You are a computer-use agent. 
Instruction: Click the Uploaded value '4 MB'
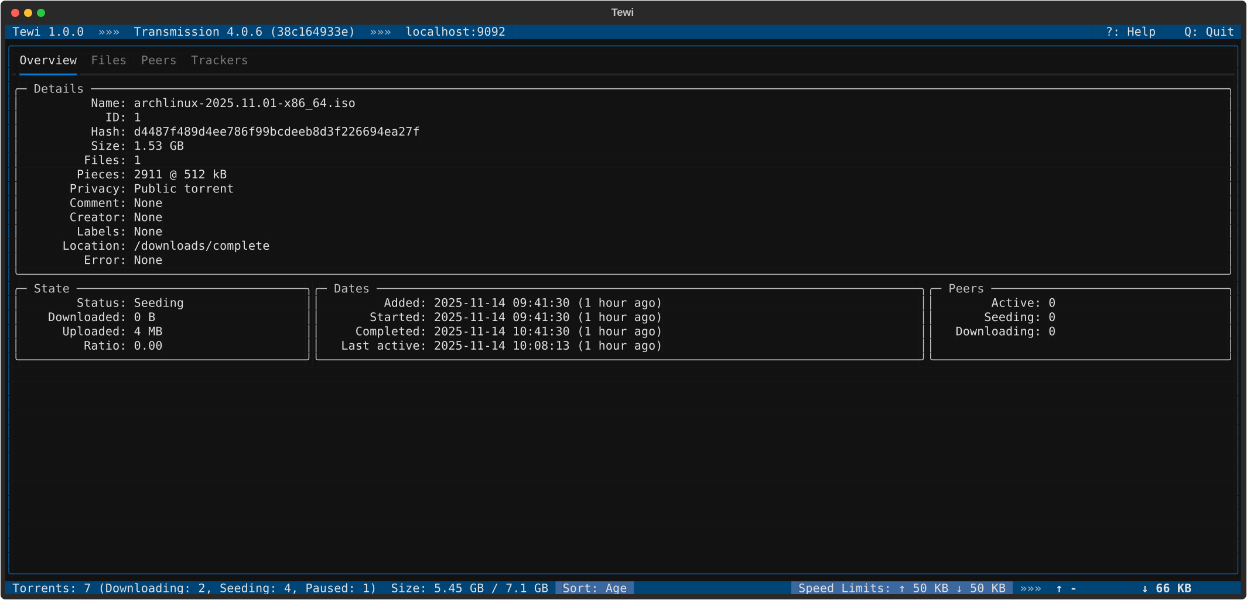[x=148, y=332]
